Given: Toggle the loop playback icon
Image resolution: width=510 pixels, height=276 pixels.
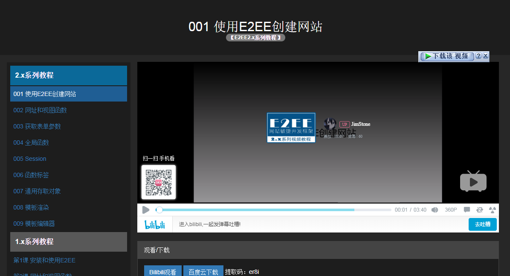Looking at the screenshot, I should coord(479,210).
